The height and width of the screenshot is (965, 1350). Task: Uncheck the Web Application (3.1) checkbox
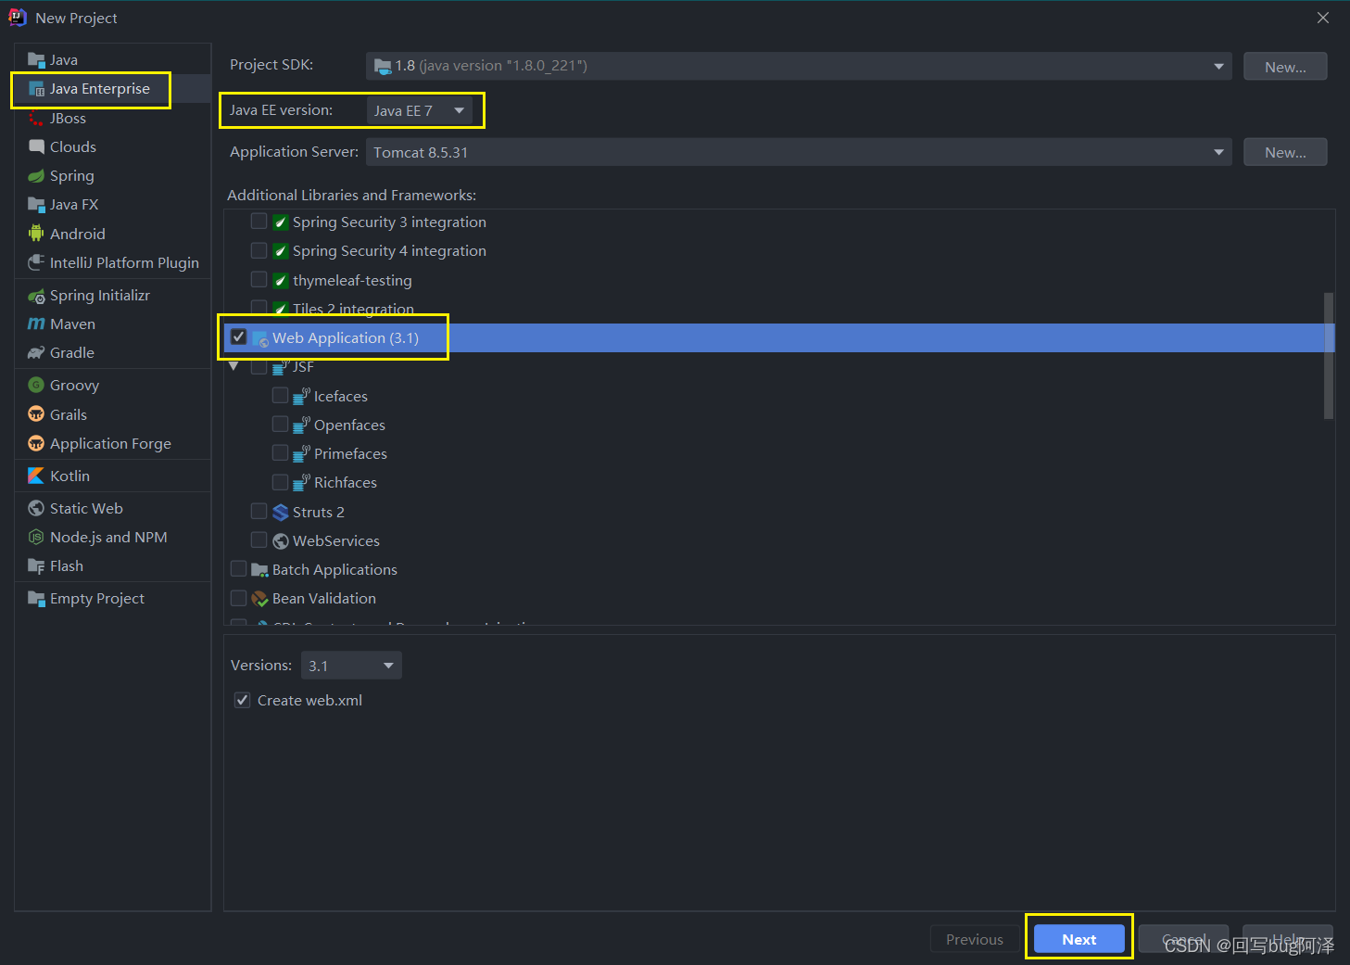point(238,337)
